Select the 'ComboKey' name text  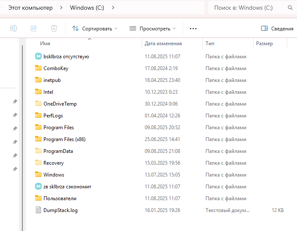coord(56,68)
